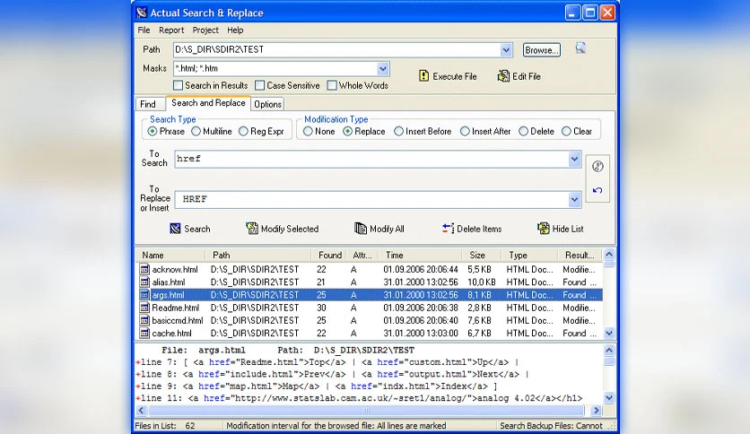Select the Multiline search type

tap(196, 131)
